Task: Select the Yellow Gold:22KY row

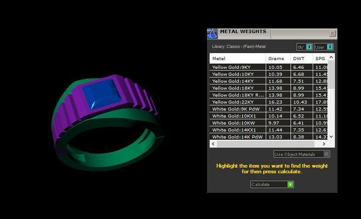Action: click(x=269, y=102)
